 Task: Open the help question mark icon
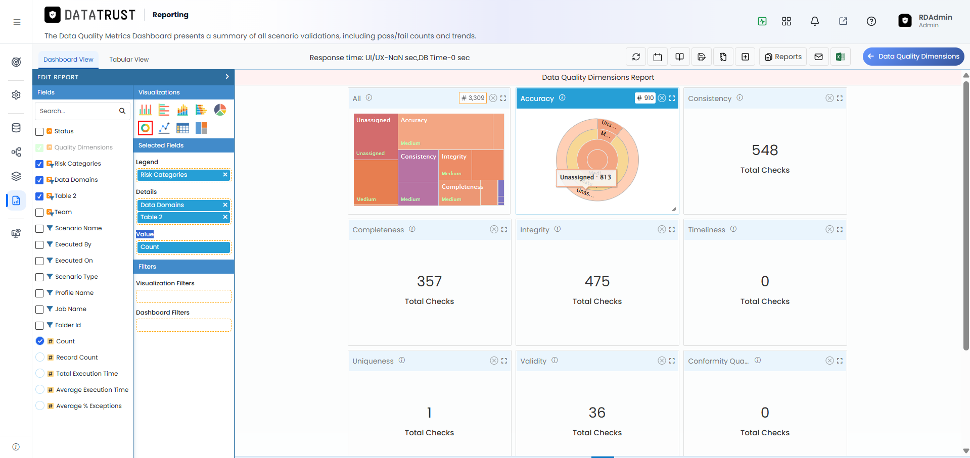(x=871, y=21)
